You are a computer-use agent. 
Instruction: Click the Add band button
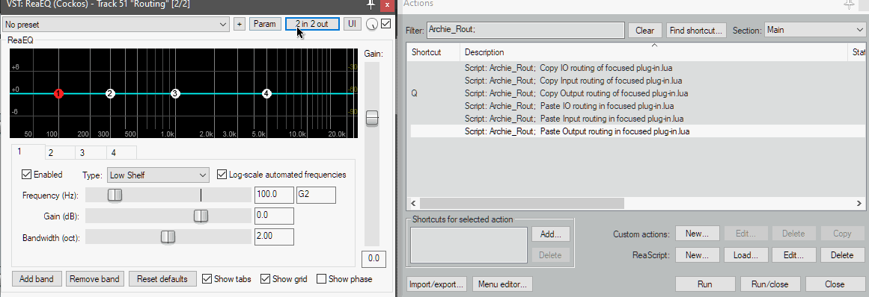(37, 279)
